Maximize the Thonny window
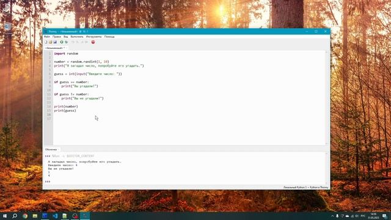Screen dimensions: 391x220 (x=316, y=31)
